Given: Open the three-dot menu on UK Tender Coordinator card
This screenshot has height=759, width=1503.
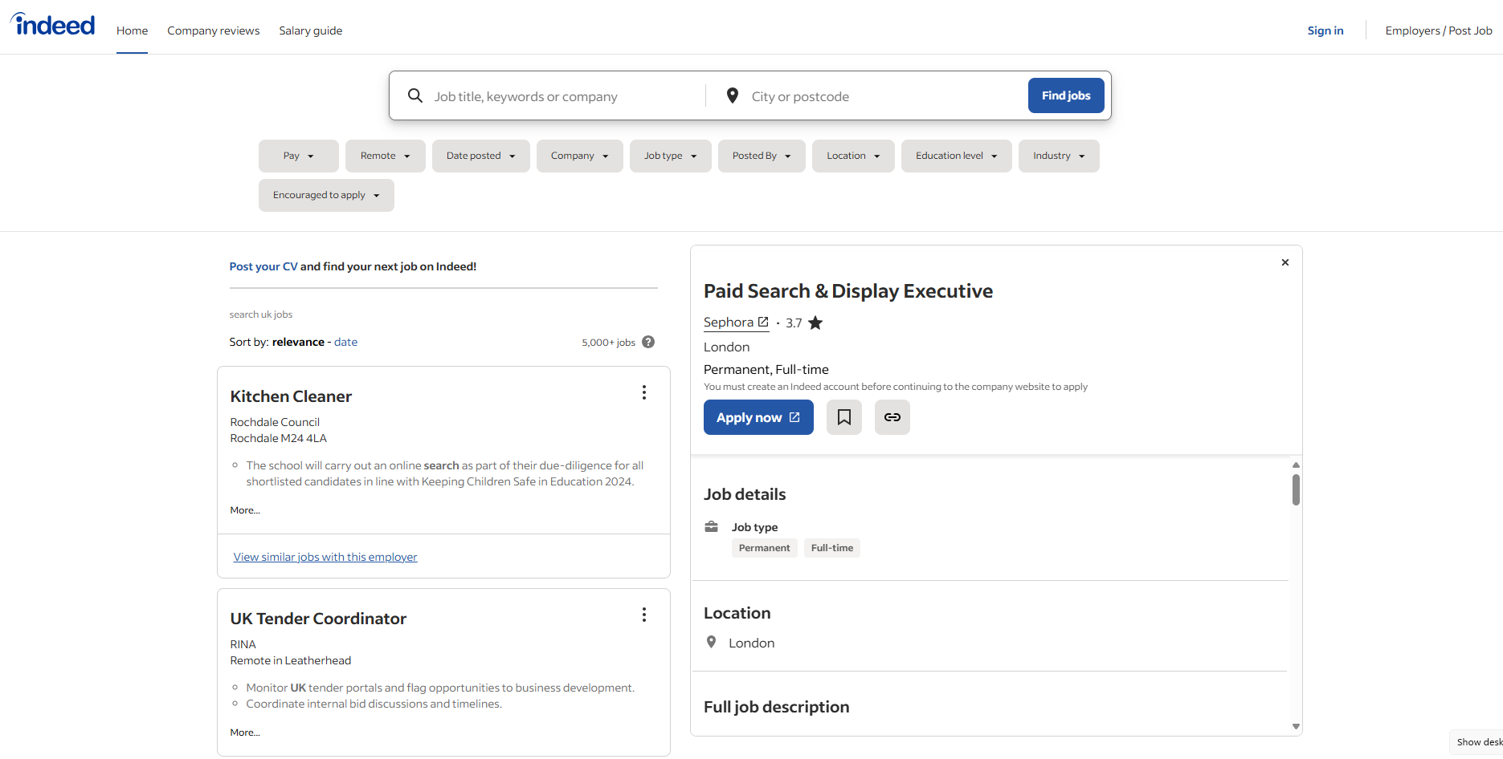Looking at the screenshot, I should click(644, 615).
